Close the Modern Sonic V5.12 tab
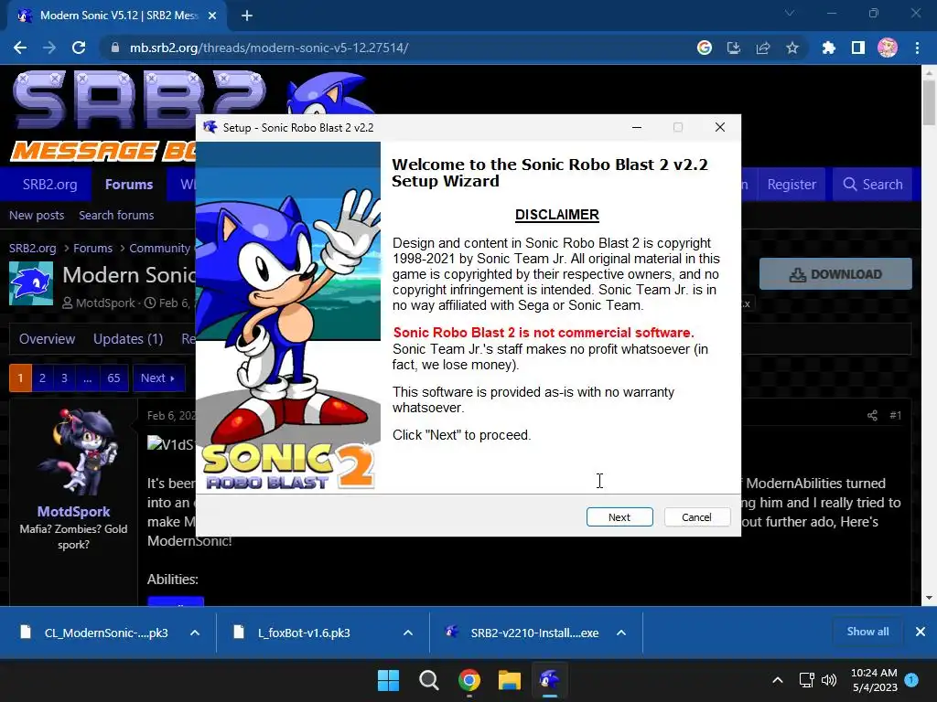This screenshot has height=702, width=937. pos(212,16)
